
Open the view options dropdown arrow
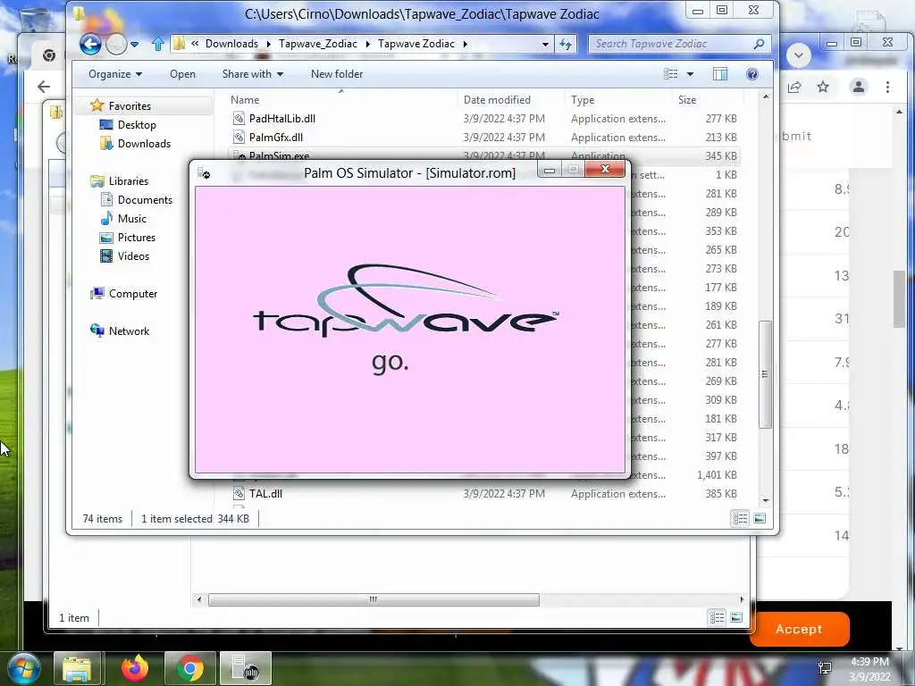(691, 74)
